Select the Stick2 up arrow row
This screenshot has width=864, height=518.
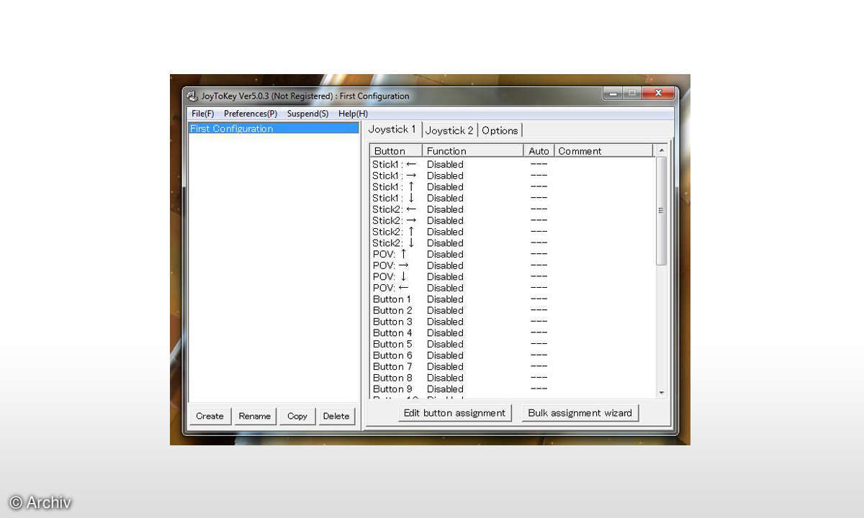[513, 232]
